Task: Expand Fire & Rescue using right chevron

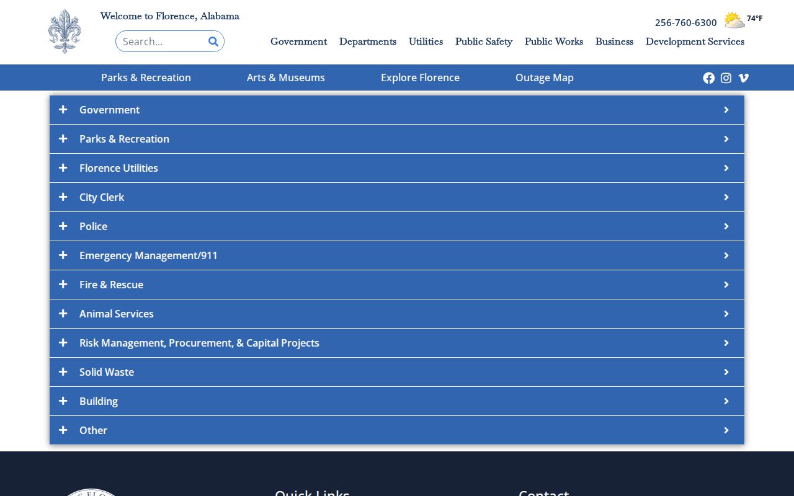Action: click(x=726, y=285)
